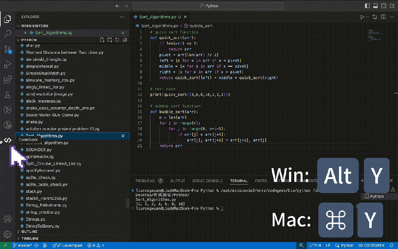Expand the Timeline section
Screen dimensions: 398x249
[30, 238]
